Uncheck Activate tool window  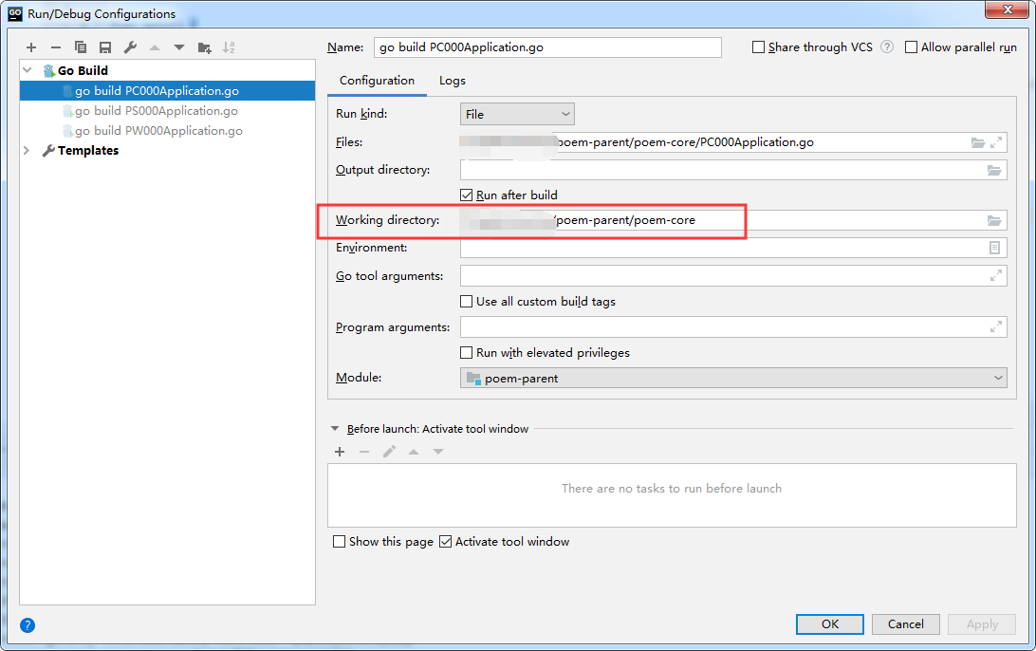(x=445, y=541)
